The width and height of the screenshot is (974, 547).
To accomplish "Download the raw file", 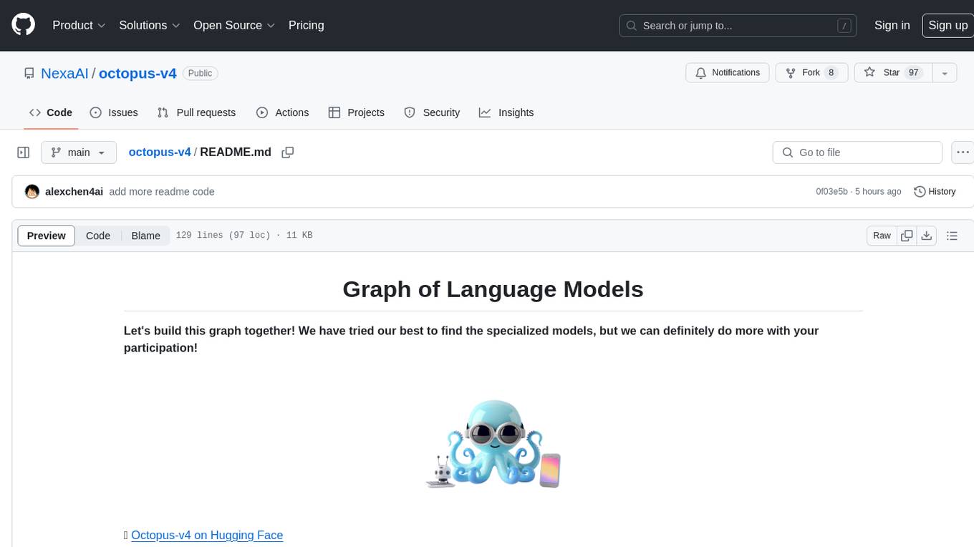I will (x=927, y=236).
